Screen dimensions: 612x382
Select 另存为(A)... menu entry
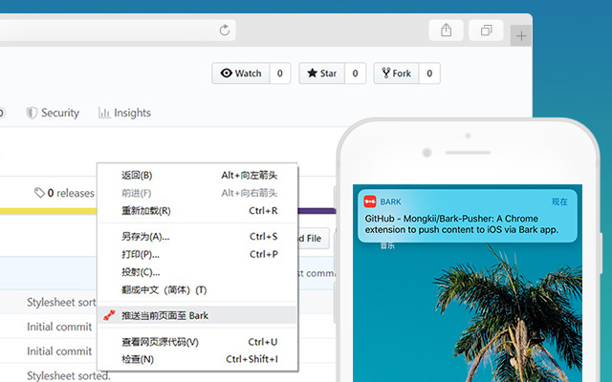coord(198,237)
